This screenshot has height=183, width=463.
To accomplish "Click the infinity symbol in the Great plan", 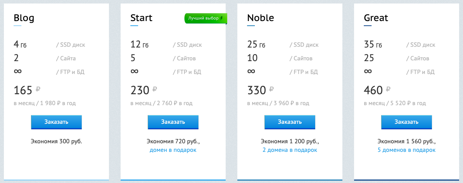I will pyautogui.click(x=368, y=71).
